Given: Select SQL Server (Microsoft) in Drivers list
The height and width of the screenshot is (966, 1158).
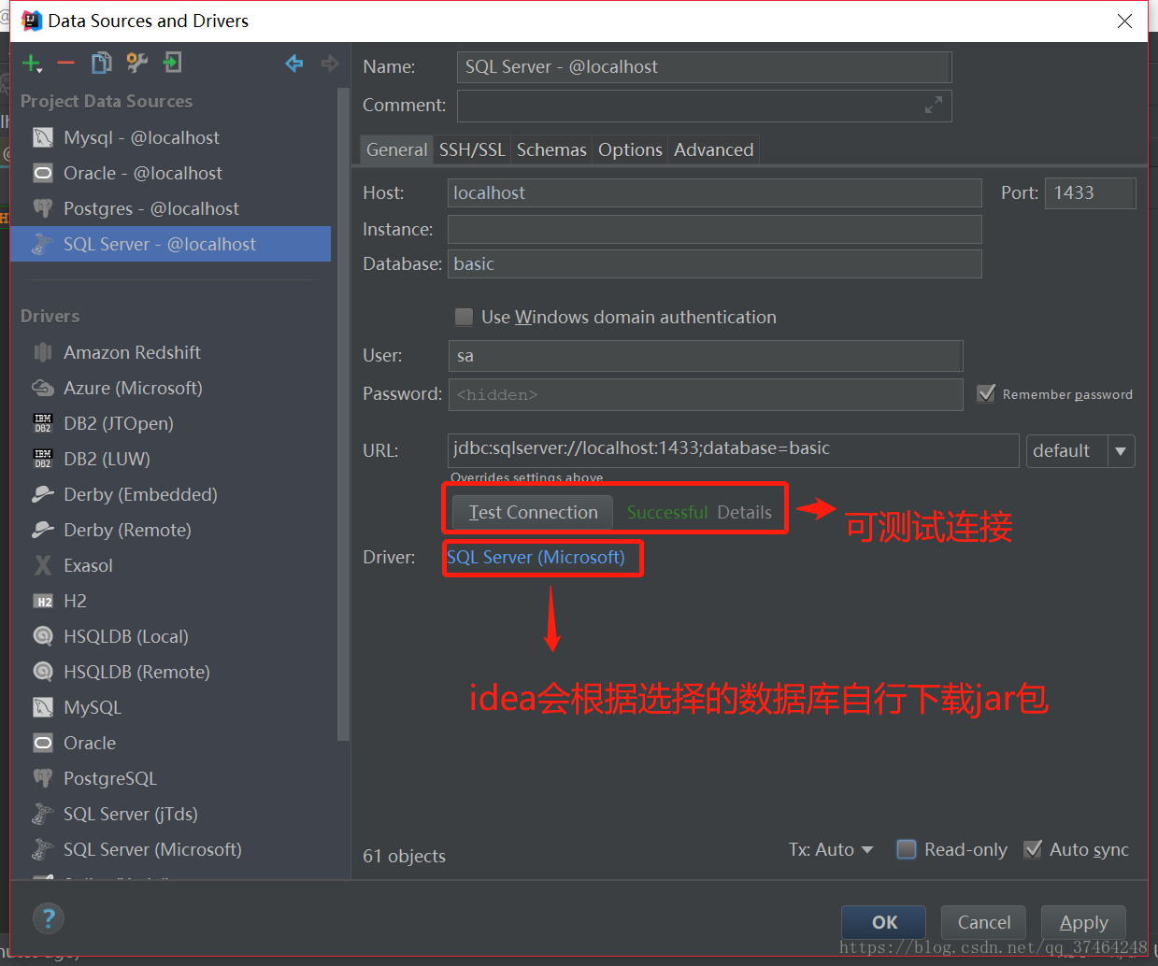Looking at the screenshot, I should (x=170, y=849).
